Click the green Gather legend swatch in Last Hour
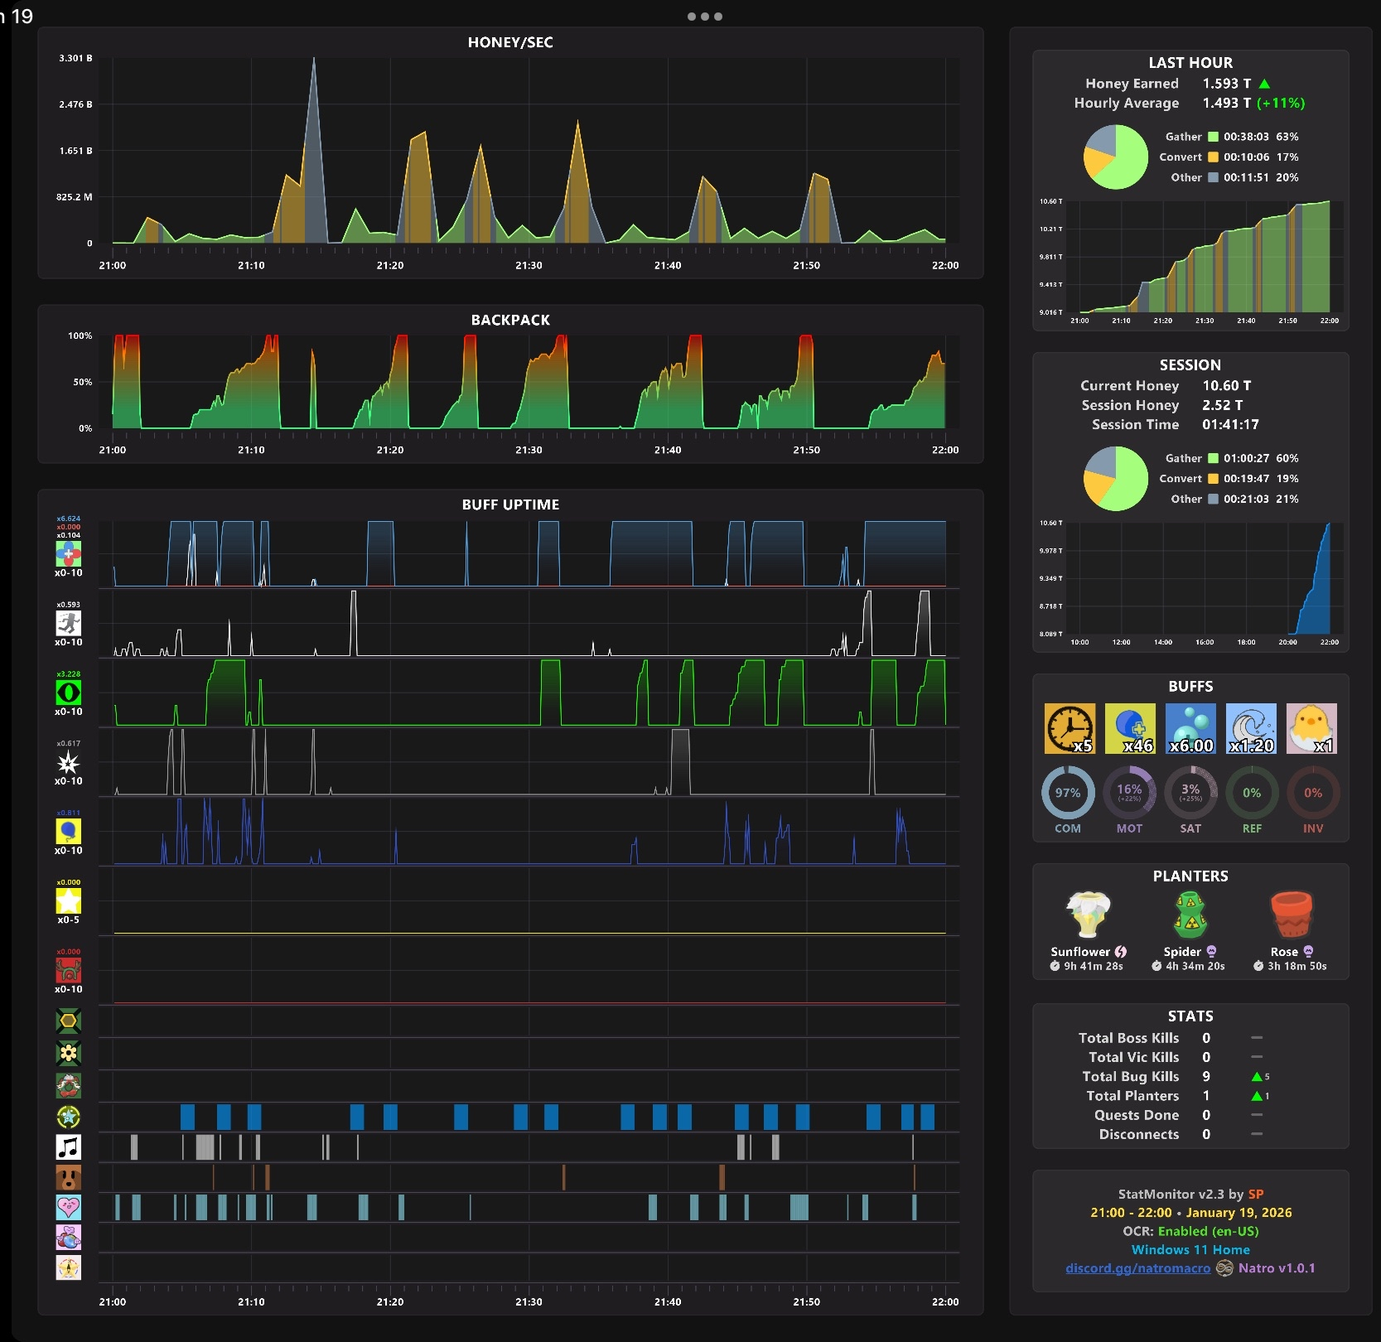Image resolution: width=1381 pixels, height=1342 pixels. (1213, 137)
